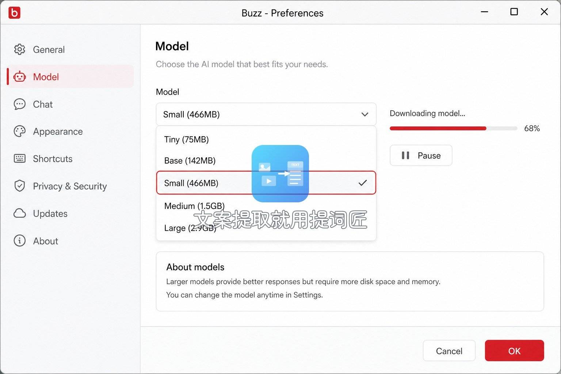
Task: Select the checked Small (466MB) option
Action: [x=266, y=183]
